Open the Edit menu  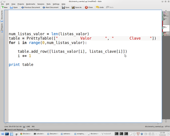click(x=7, y=4)
